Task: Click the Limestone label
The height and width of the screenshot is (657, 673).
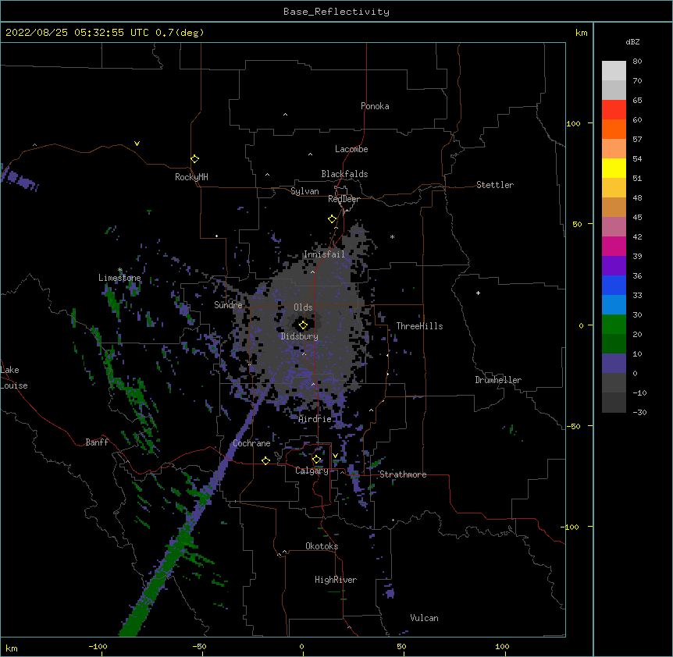Action: (x=119, y=278)
